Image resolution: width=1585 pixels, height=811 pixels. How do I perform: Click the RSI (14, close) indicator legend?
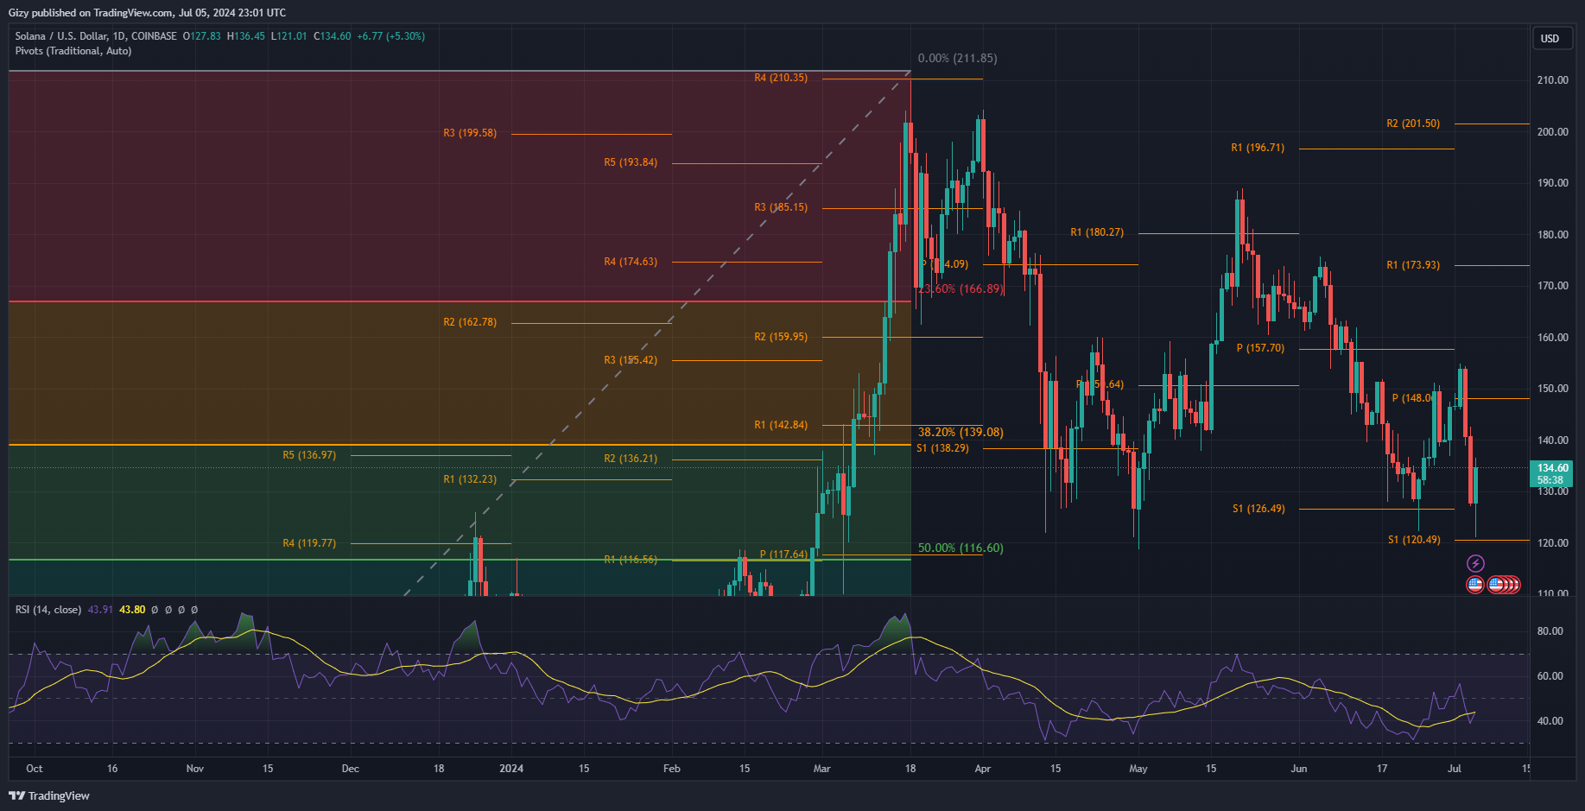point(48,610)
